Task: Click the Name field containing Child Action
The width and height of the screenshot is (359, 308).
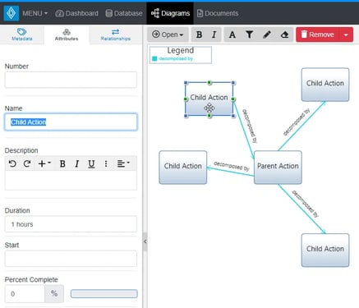Action: click(71, 122)
